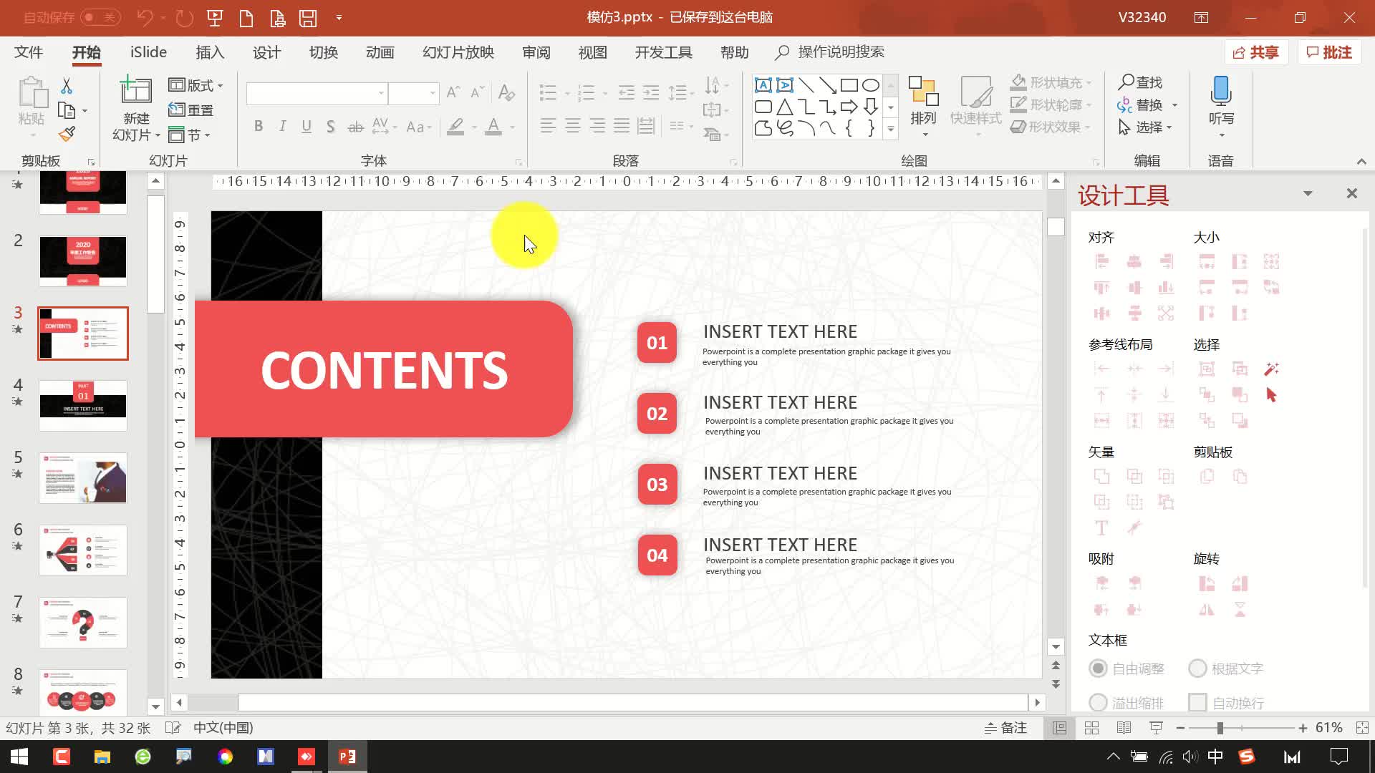Switch to the 插入 tab
The image size is (1375, 773).
tap(210, 52)
